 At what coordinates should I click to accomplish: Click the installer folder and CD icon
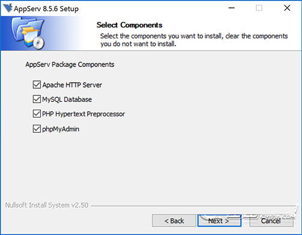28,33
